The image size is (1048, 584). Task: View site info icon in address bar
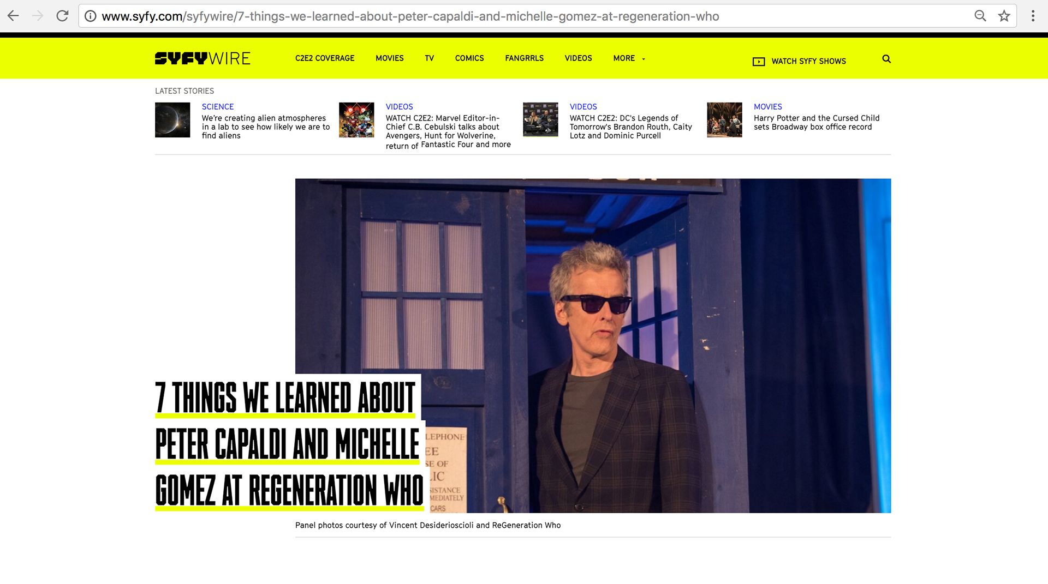click(91, 16)
